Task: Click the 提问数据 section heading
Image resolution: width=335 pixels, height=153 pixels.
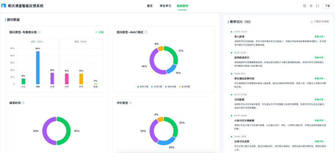Action: click(x=13, y=20)
